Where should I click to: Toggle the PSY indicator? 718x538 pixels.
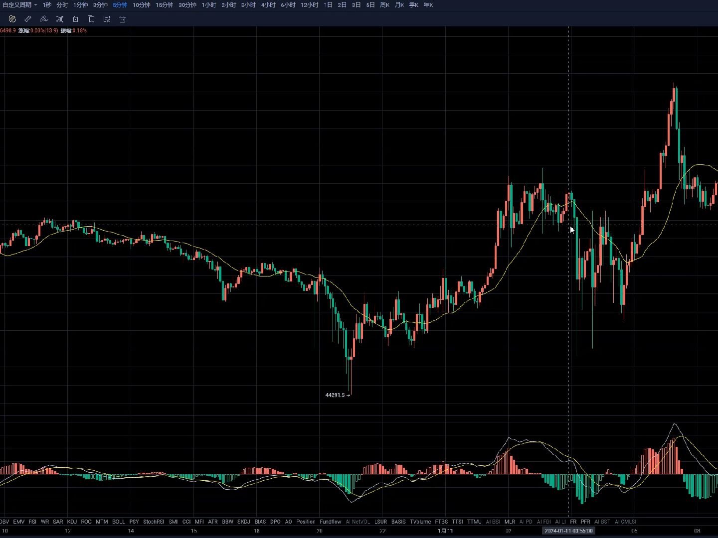coord(134,522)
